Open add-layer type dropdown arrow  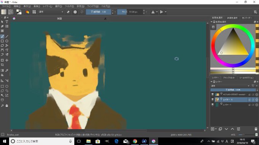(x=216, y=129)
